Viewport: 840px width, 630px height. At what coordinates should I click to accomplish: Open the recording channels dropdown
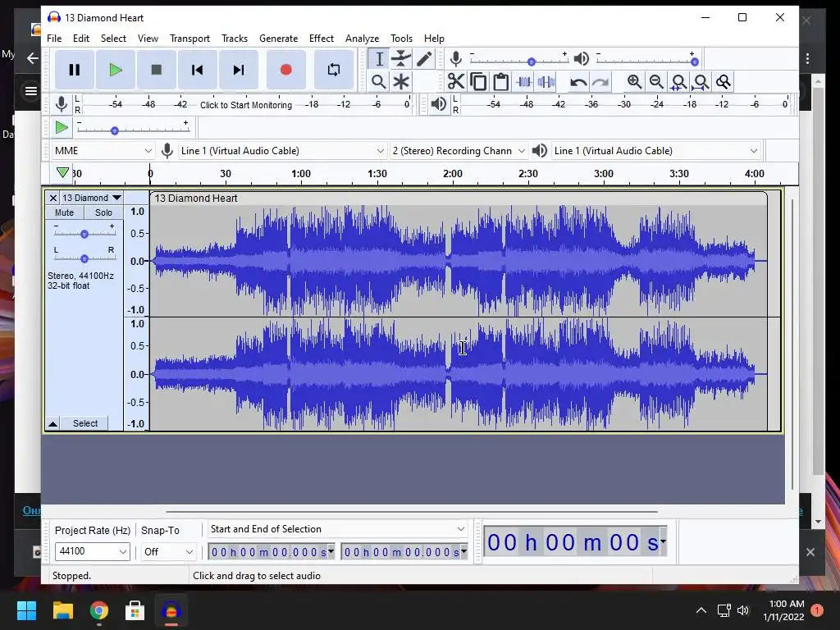459,151
